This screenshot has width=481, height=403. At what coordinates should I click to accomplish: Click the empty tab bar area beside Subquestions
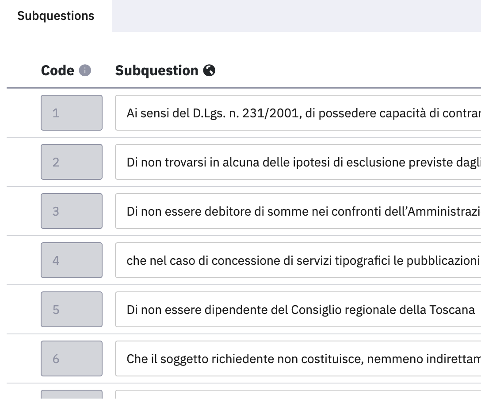(x=296, y=16)
